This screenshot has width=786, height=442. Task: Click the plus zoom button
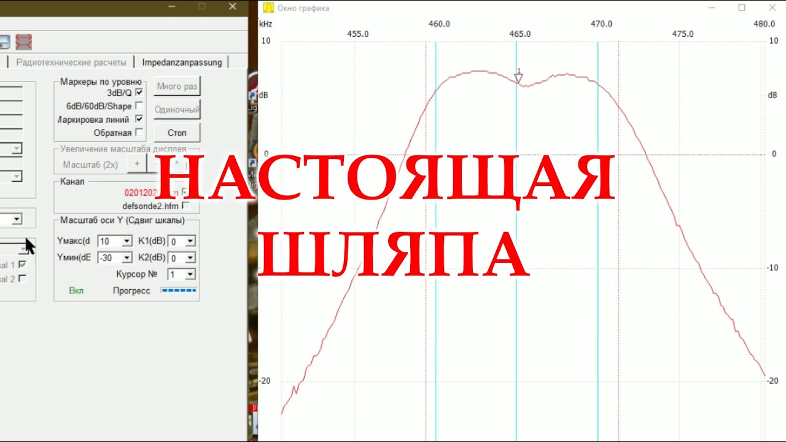pyautogui.click(x=137, y=164)
